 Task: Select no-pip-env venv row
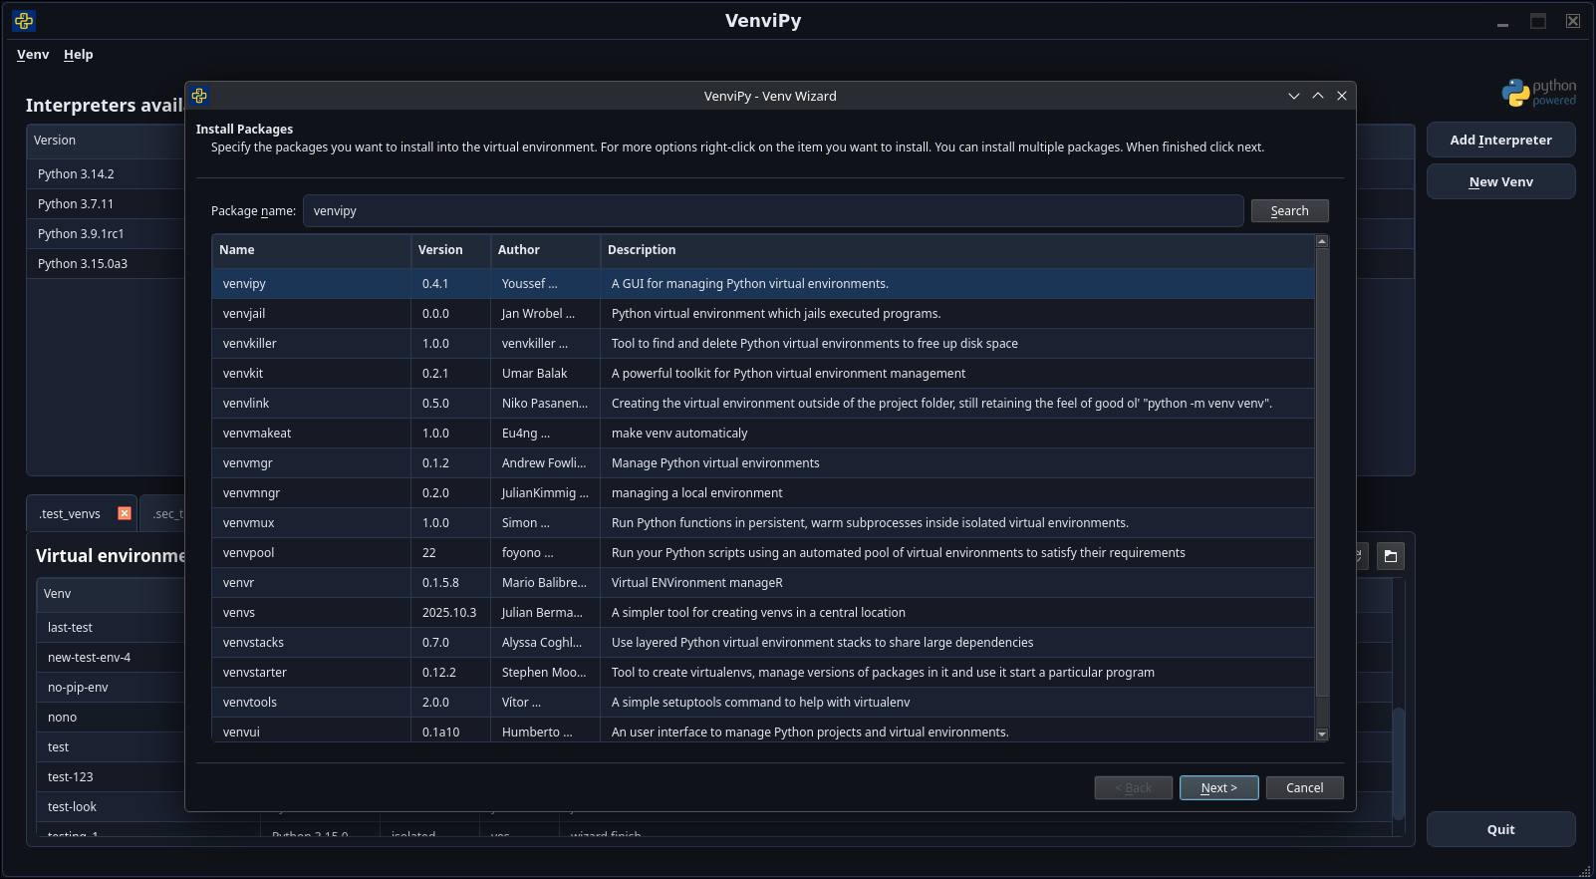[x=111, y=688]
